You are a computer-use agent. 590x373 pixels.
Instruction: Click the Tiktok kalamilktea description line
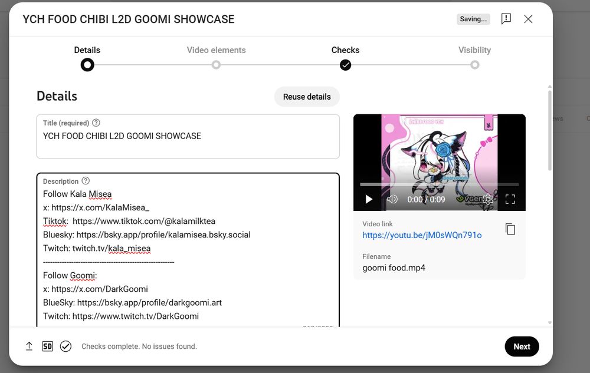[129, 221]
